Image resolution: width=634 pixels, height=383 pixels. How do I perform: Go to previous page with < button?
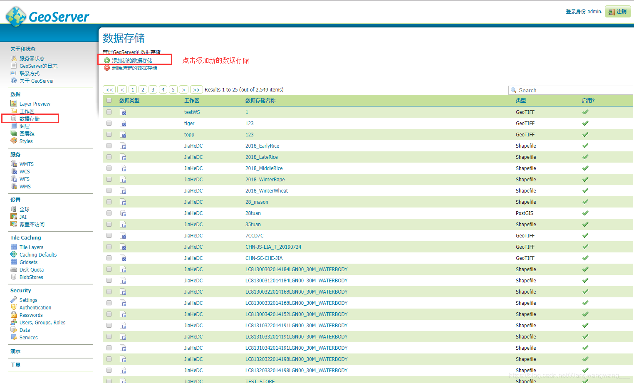122,89
